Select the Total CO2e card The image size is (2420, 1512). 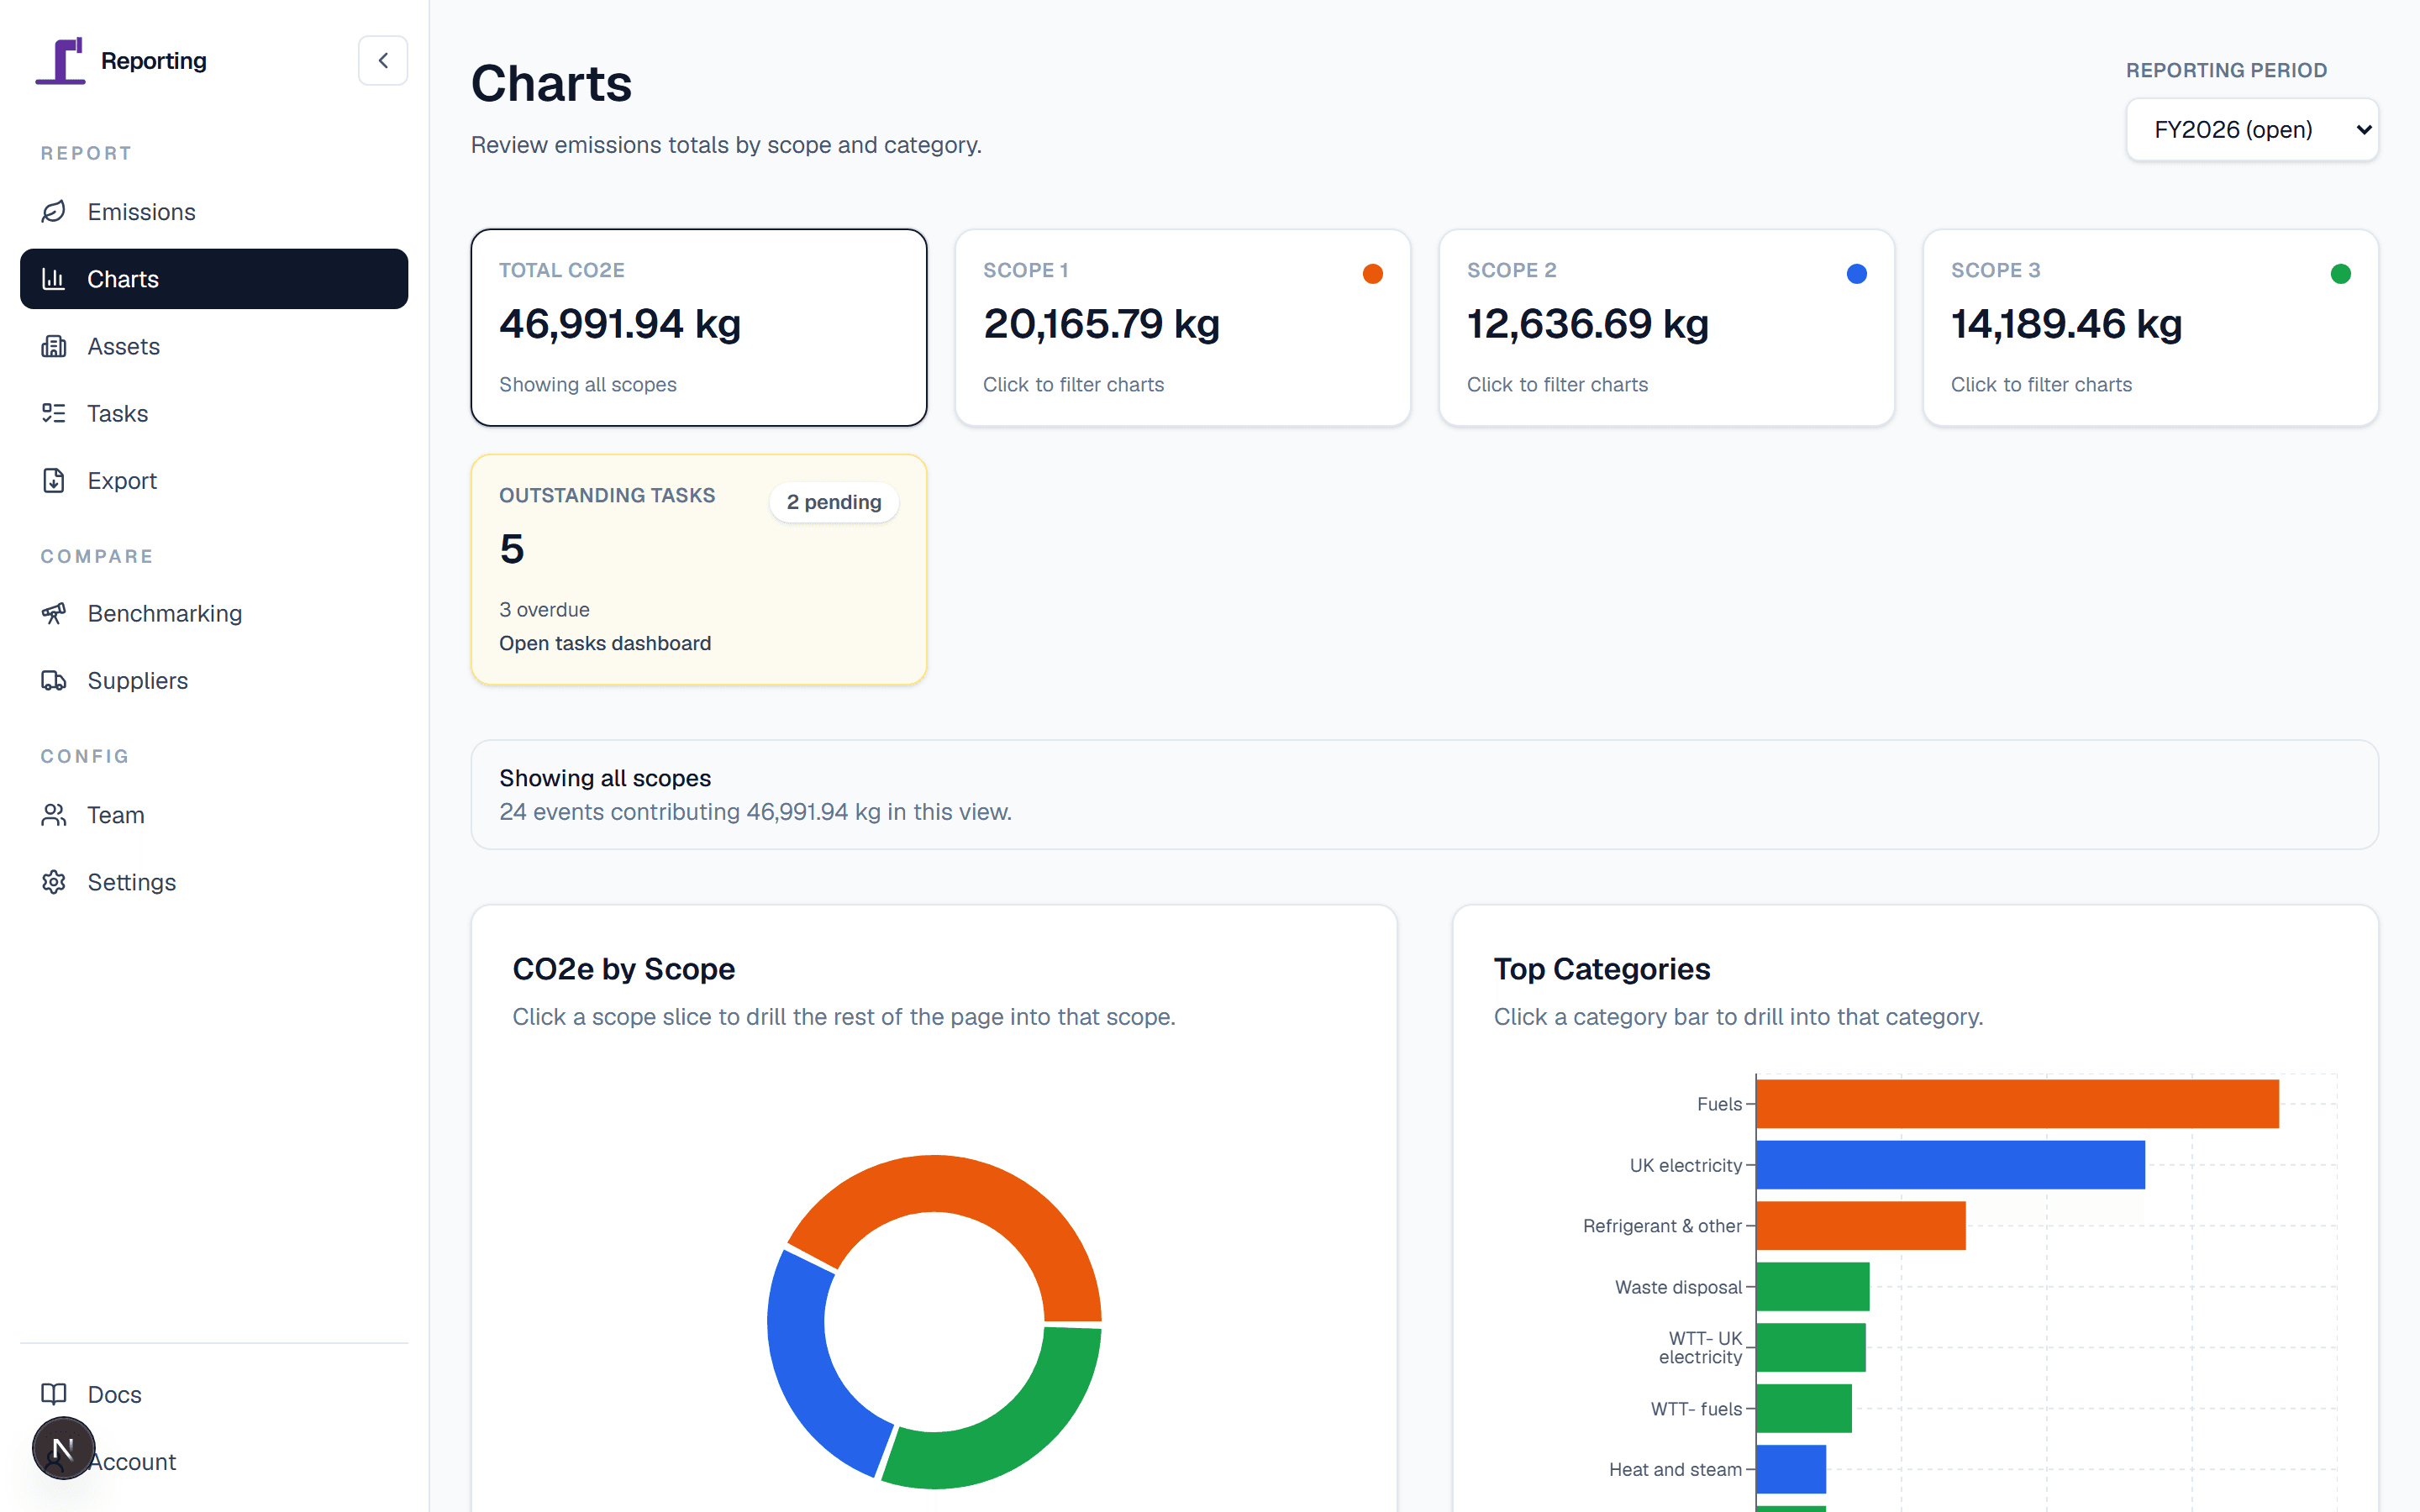[x=699, y=328]
